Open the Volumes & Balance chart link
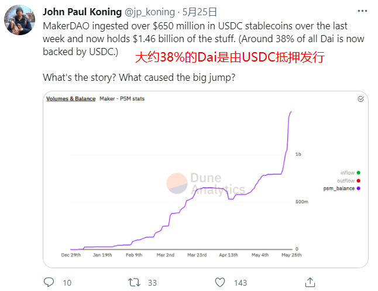Screen dimensions: 378x291 click(71, 99)
